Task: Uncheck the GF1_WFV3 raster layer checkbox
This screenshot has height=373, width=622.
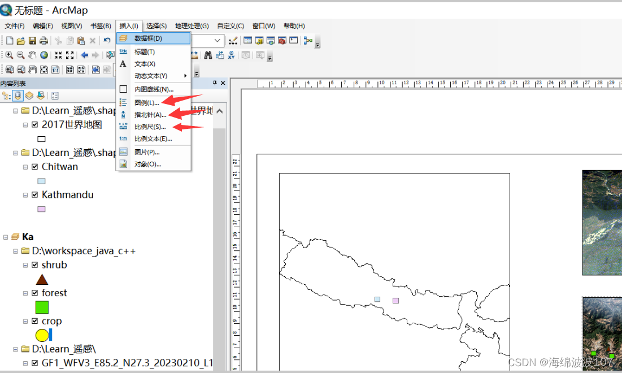Action: pyautogui.click(x=35, y=363)
